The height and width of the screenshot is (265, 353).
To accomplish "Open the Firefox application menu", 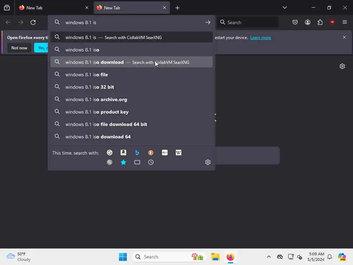I will tap(345, 22).
